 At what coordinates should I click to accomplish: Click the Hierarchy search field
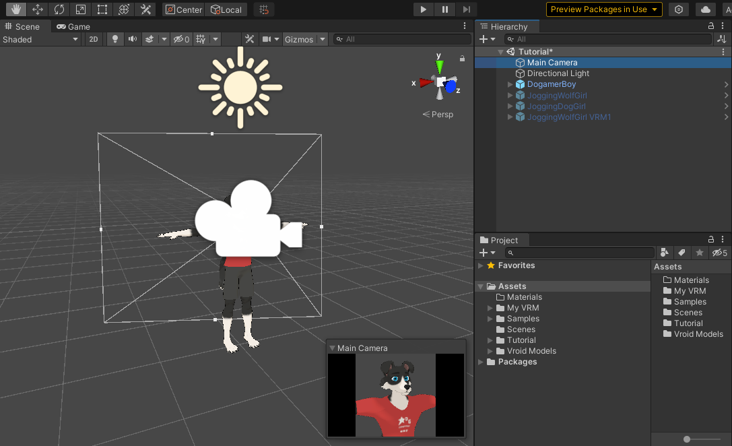(x=608, y=39)
